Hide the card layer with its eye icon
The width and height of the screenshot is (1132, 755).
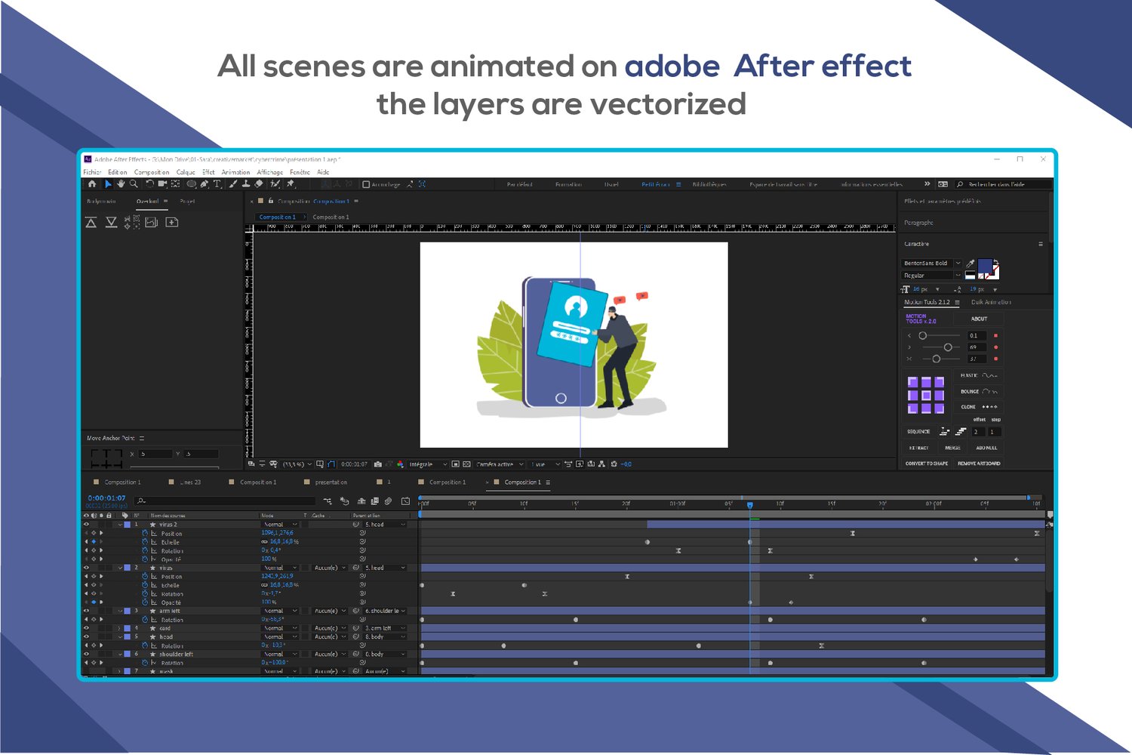[x=86, y=628]
